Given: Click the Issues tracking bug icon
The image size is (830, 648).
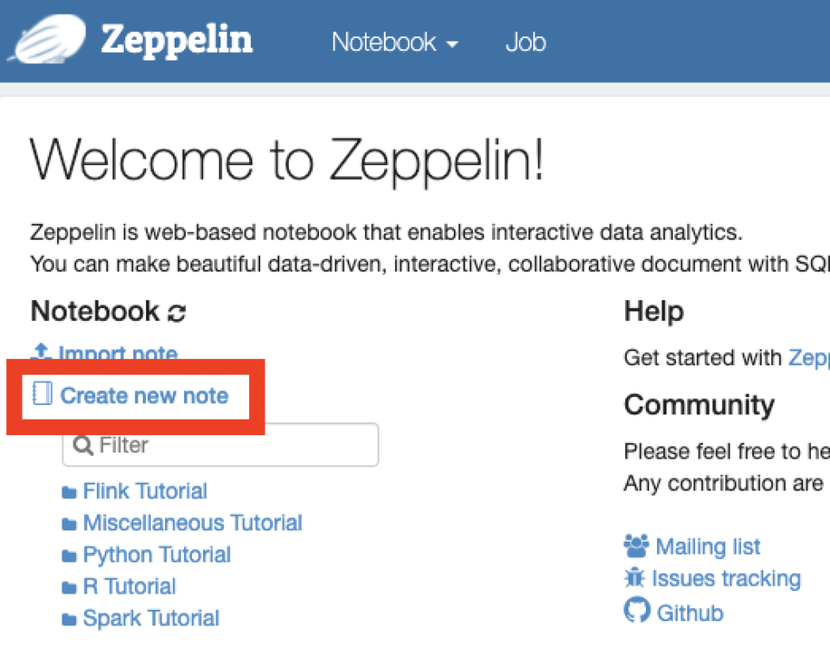Looking at the screenshot, I should 635,577.
